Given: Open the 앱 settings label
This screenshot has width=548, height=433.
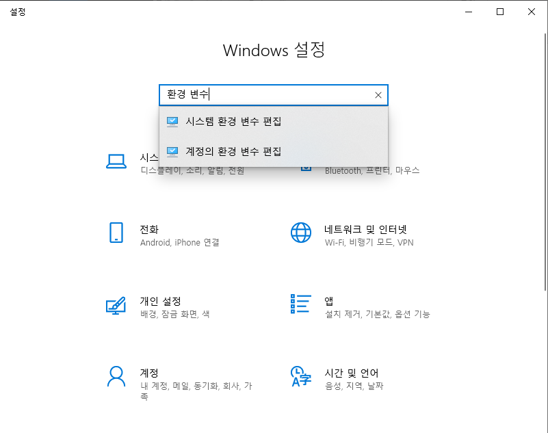Looking at the screenshot, I should 329,301.
